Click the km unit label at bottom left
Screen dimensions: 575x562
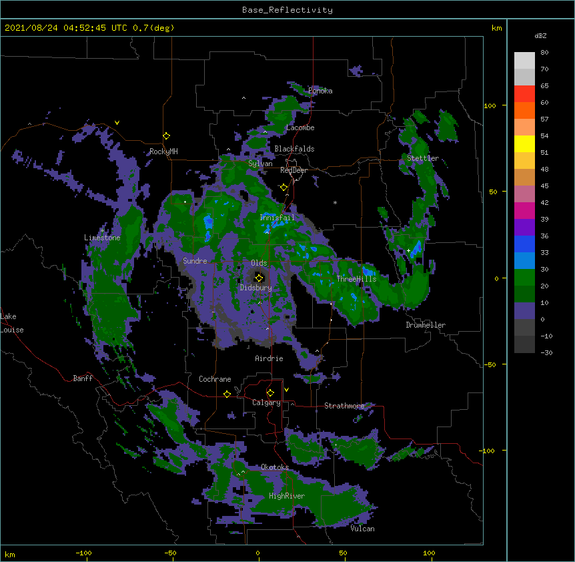tap(10, 555)
